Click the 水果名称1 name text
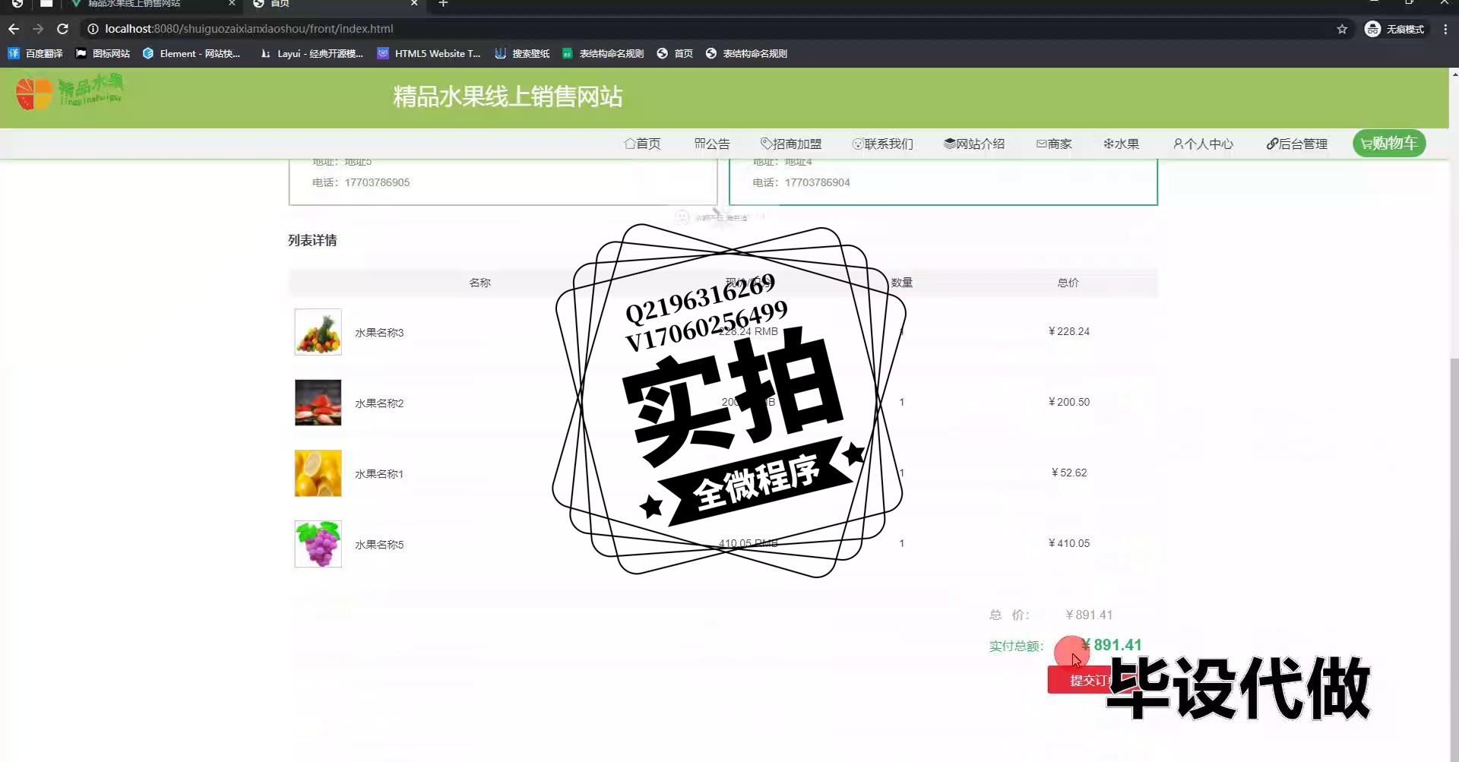Image resolution: width=1459 pixels, height=762 pixels. (x=379, y=474)
